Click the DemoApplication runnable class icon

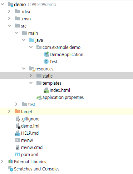[x=46, y=54]
